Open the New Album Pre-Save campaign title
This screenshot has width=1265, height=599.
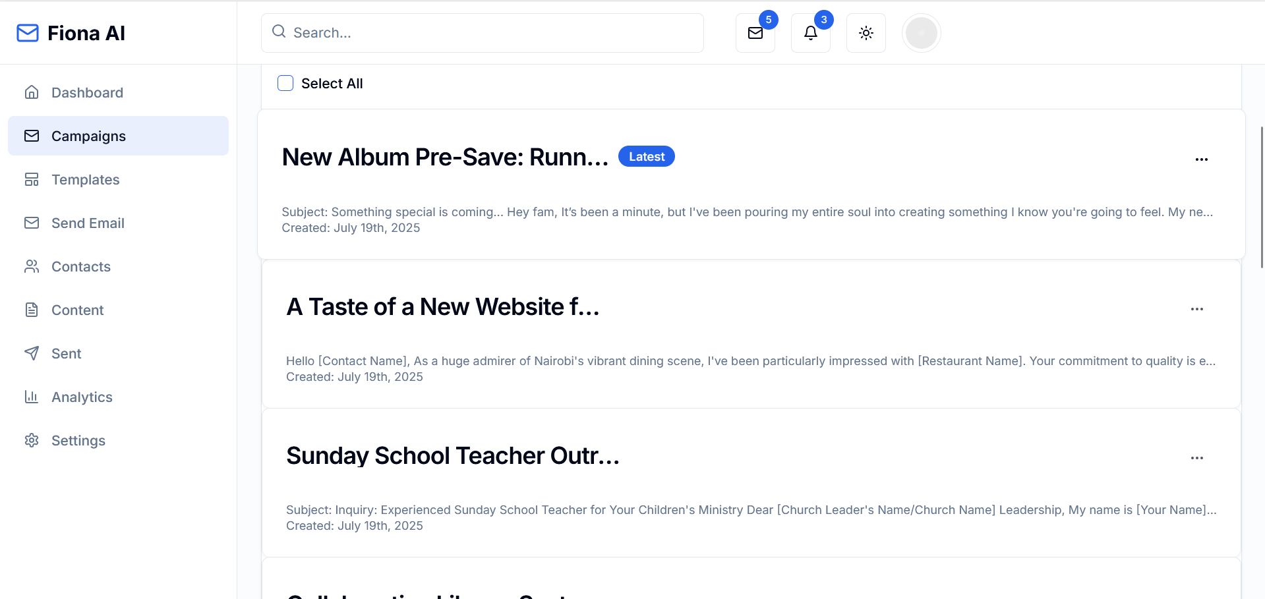point(445,157)
